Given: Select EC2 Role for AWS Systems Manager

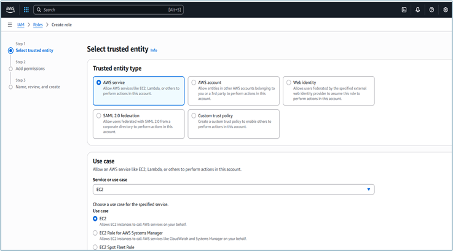Looking at the screenshot, I should coord(95,233).
